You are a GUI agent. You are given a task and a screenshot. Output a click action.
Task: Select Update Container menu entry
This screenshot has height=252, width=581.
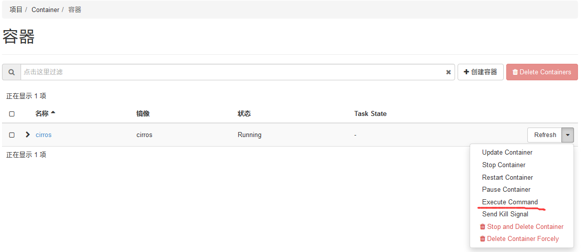click(507, 152)
